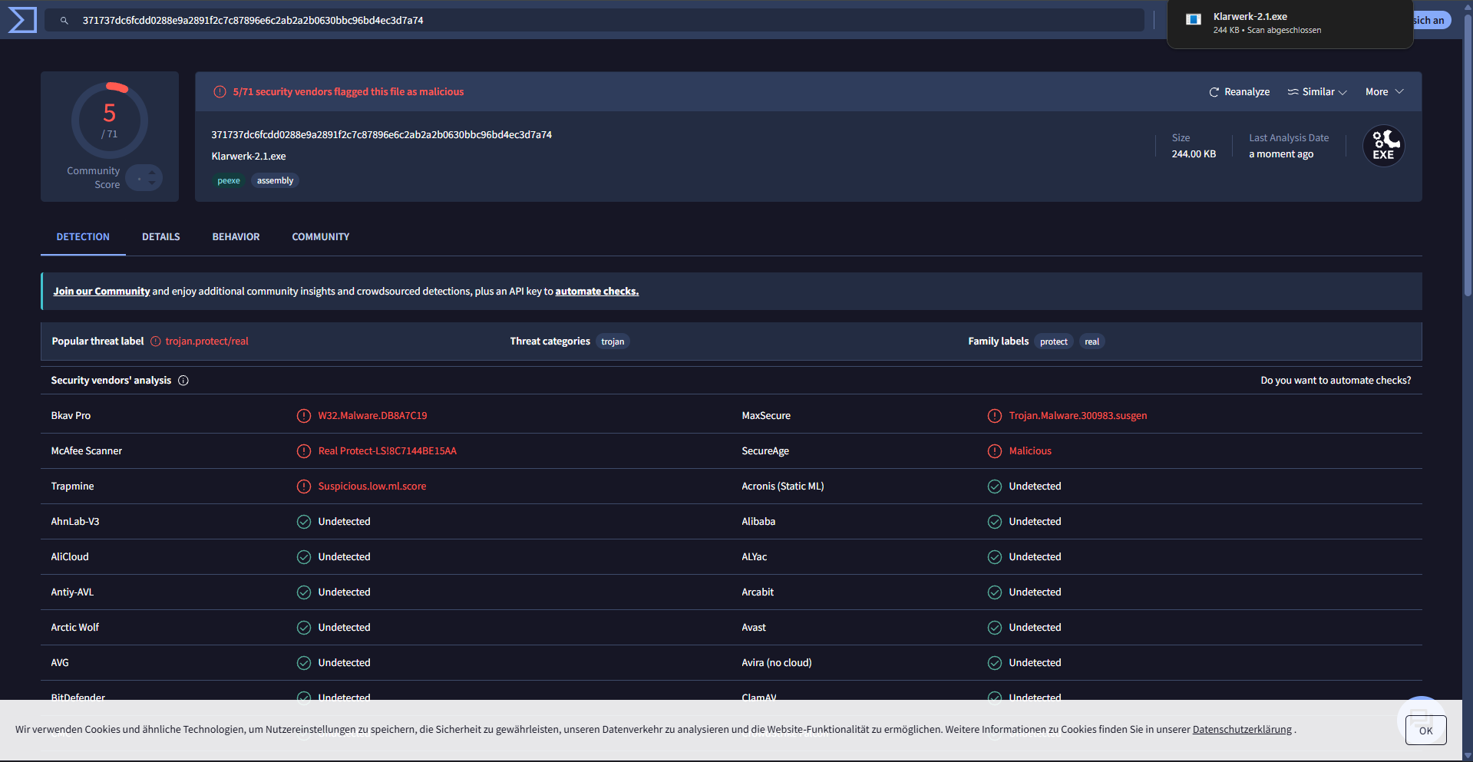1473x762 pixels.
Task: Click the alert icon next to trojan.protect/real
Action: point(156,341)
